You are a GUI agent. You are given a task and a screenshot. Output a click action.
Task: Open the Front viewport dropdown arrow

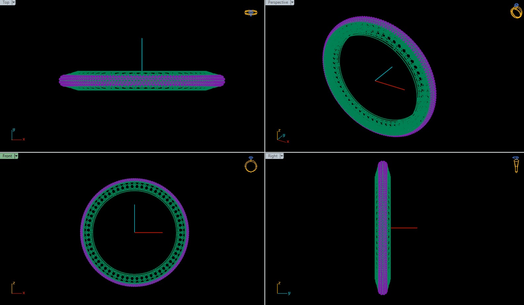pyautogui.click(x=16, y=156)
